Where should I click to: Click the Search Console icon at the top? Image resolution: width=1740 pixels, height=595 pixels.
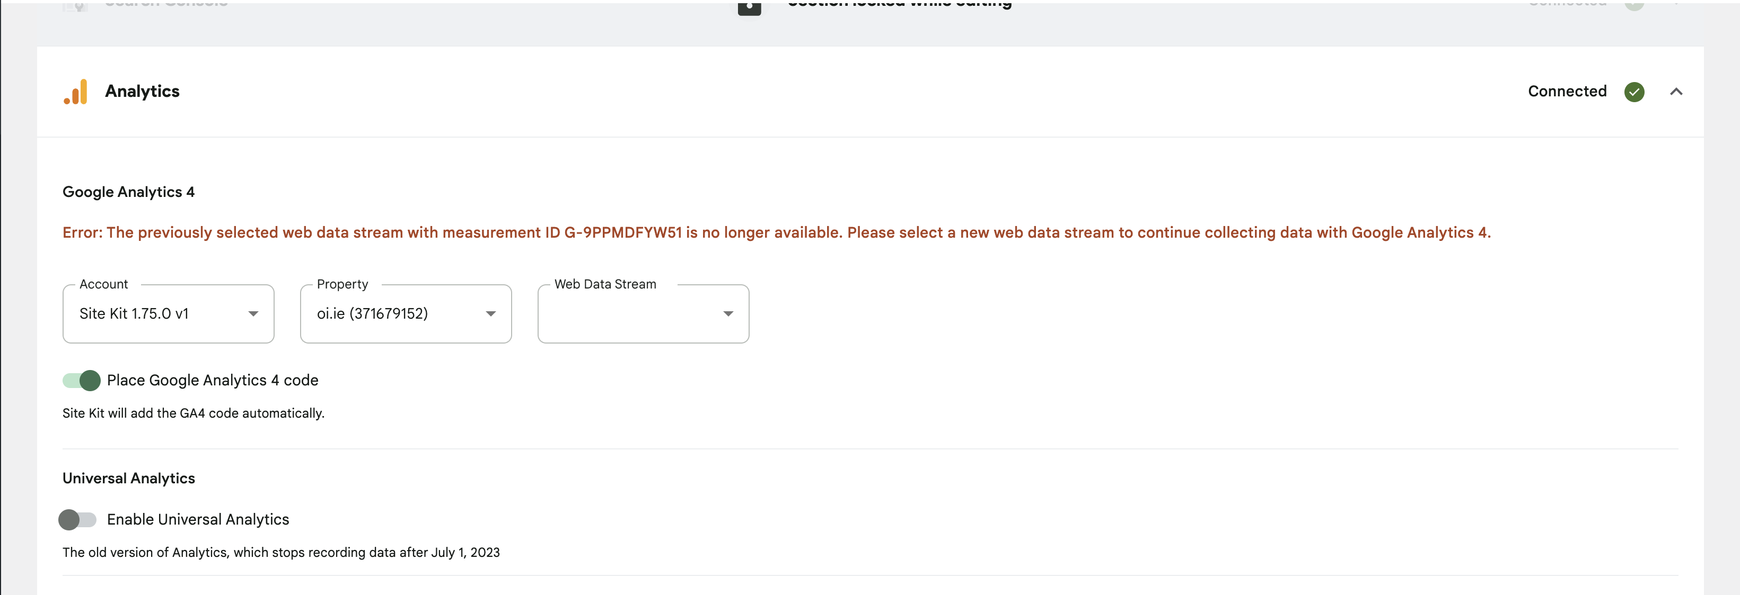pos(74,5)
